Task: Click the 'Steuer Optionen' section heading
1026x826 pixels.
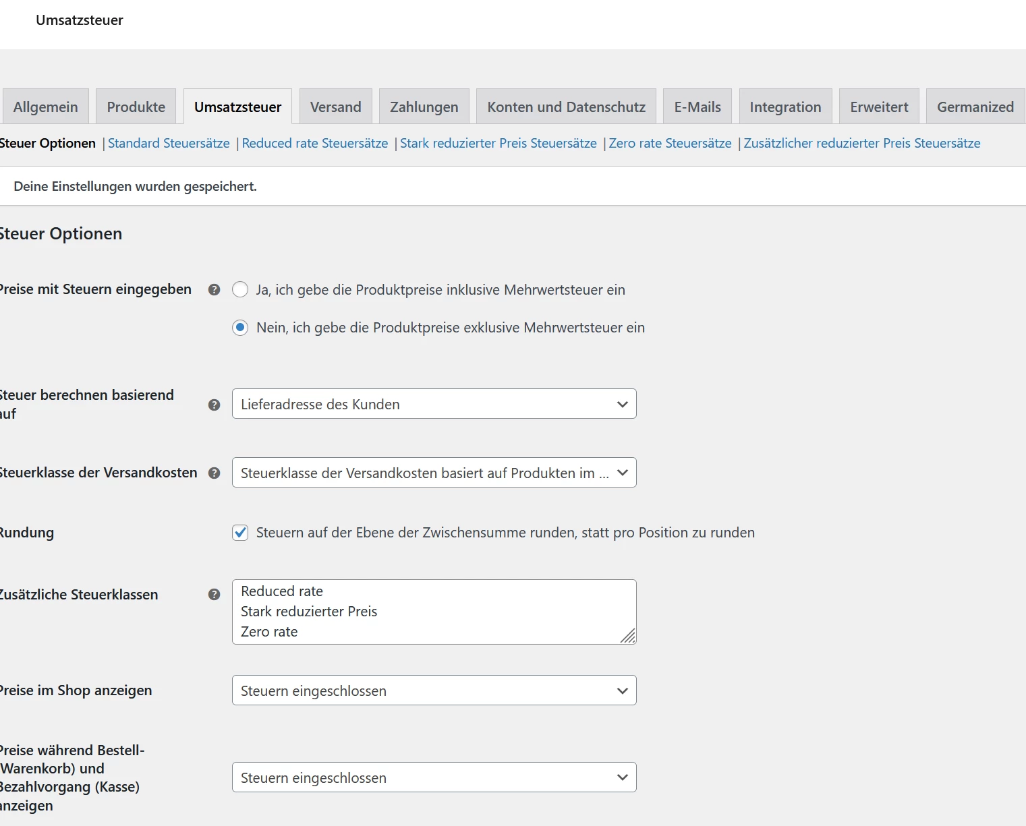Action: pyautogui.click(x=61, y=234)
